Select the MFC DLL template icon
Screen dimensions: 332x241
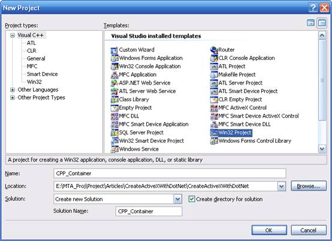click(114, 116)
